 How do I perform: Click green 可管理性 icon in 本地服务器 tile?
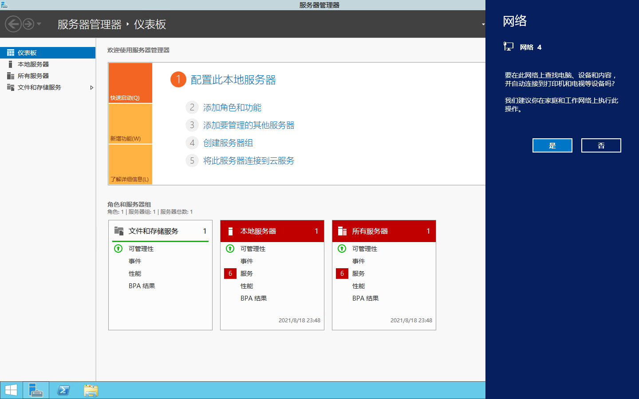[230, 248]
